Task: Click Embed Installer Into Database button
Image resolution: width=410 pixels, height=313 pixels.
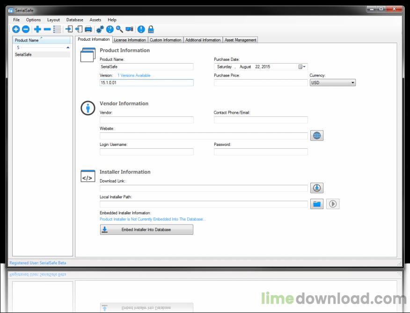Action: 146,230
